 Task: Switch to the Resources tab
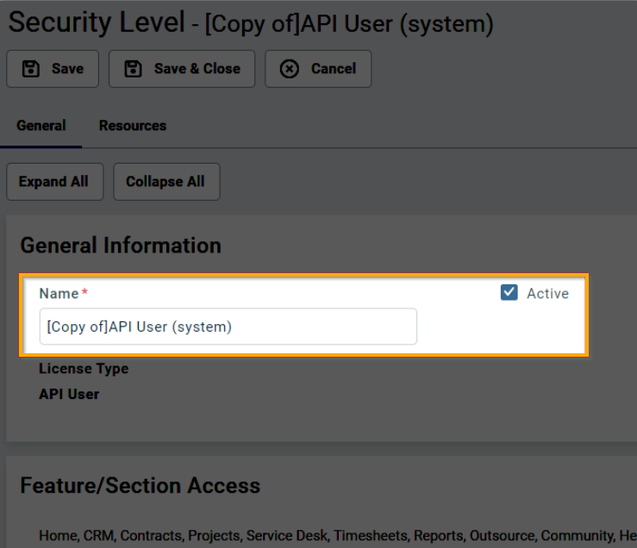point(133,126)
